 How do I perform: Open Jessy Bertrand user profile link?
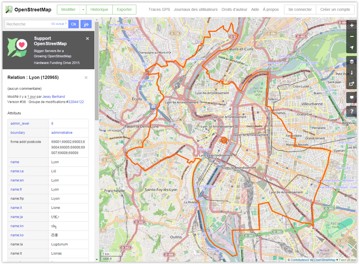click(54, 96)
